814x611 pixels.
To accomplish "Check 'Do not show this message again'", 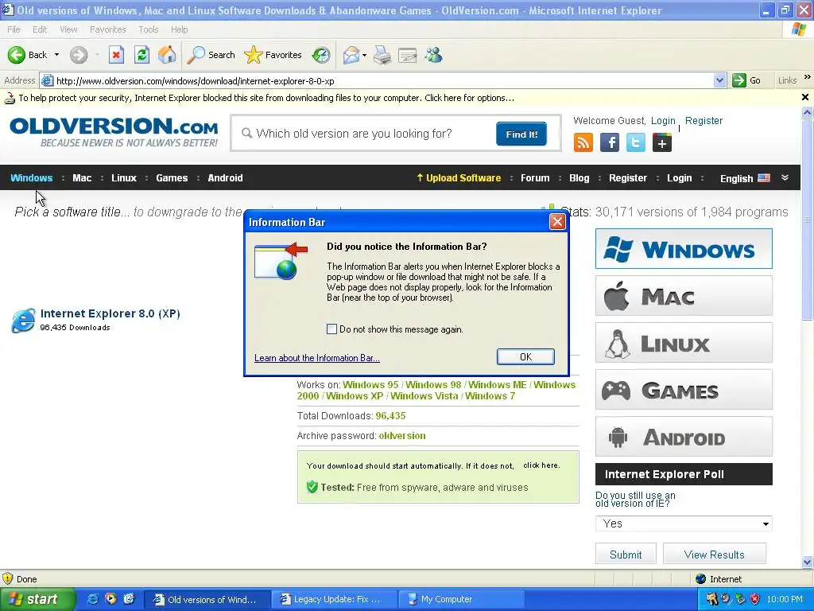I will point(331,329).
